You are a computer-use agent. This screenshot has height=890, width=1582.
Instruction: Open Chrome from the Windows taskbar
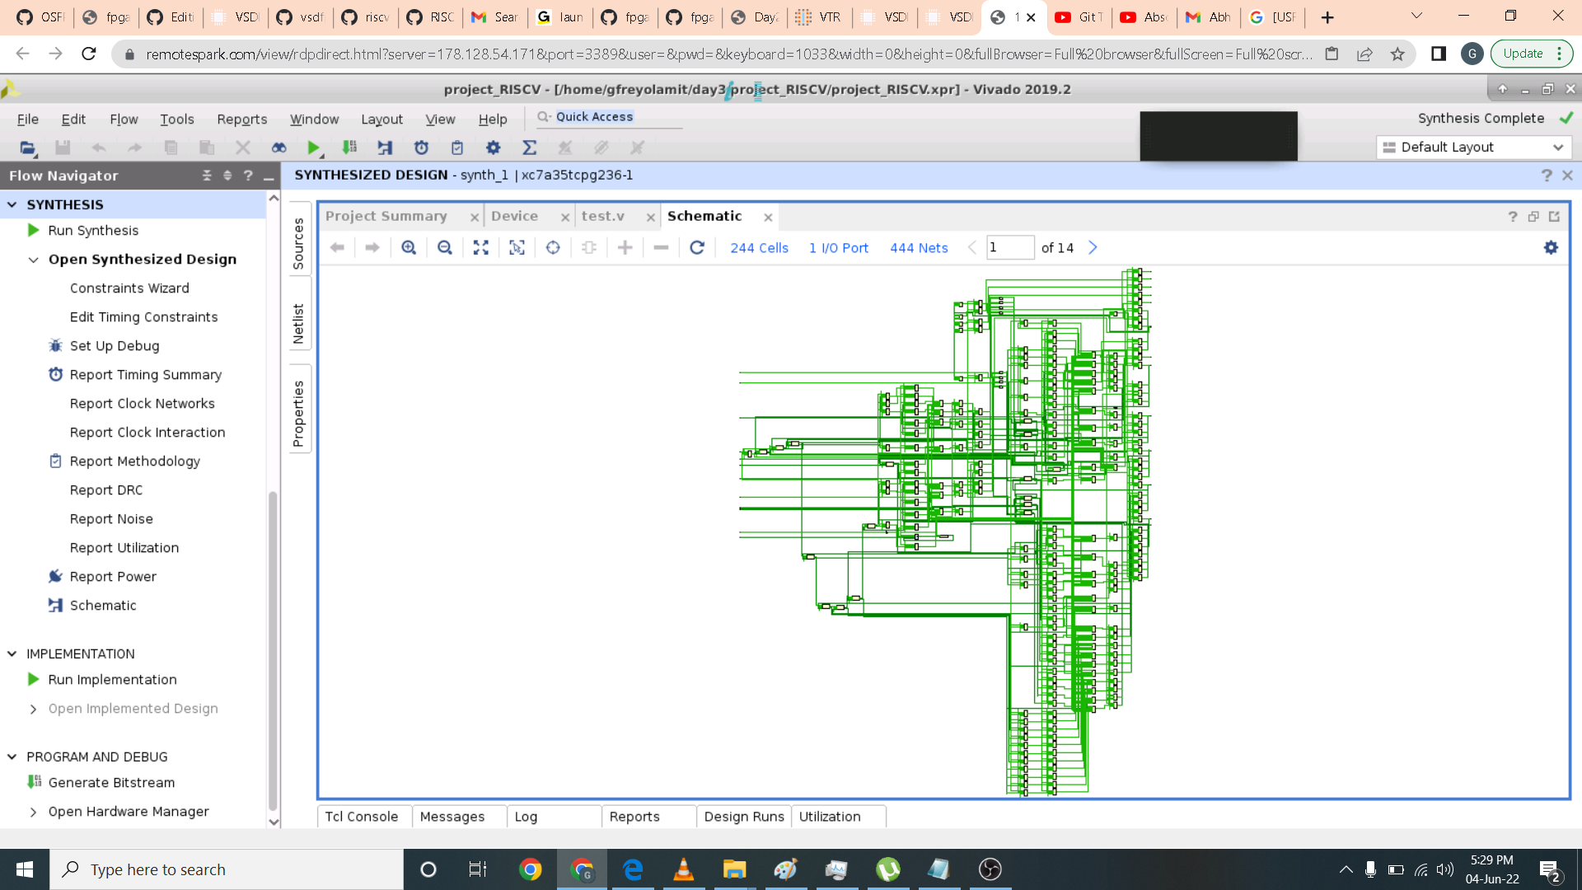[x=531, y=869]
